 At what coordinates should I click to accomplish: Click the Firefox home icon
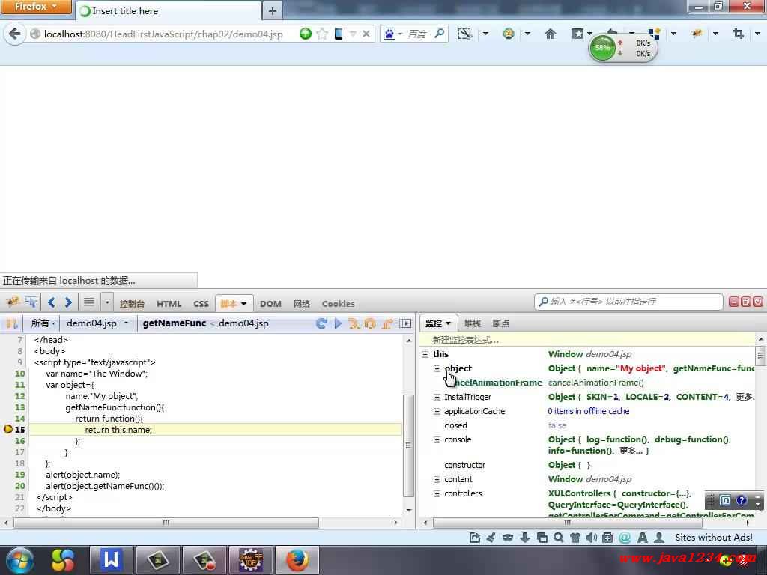click(x=551, y=34)
